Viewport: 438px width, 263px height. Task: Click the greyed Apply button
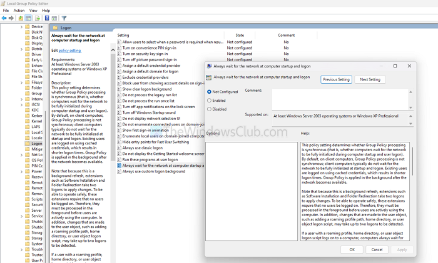pos(402,250)
